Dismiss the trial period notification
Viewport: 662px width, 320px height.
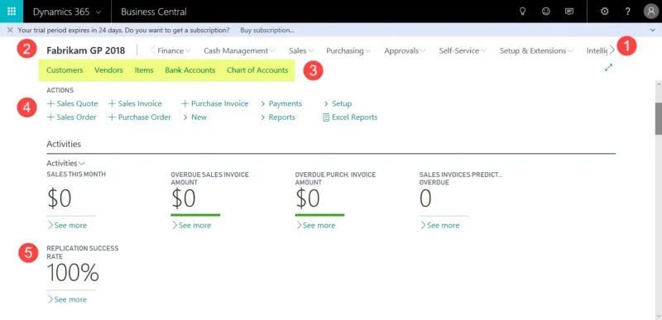10,31
